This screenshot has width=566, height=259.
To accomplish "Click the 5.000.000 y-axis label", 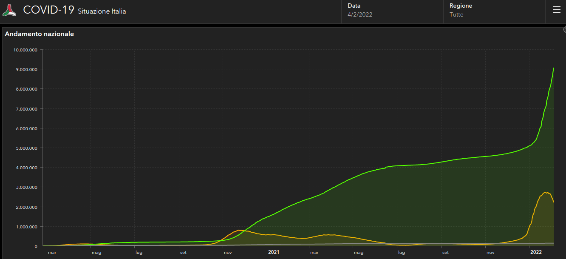I will (x=26, y=148).
